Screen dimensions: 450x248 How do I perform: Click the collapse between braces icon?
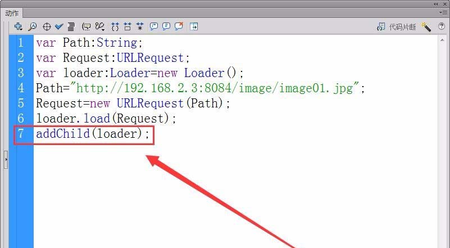coord(115,27)
